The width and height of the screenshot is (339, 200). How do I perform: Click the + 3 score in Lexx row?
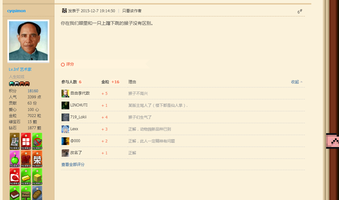point(104,129)
